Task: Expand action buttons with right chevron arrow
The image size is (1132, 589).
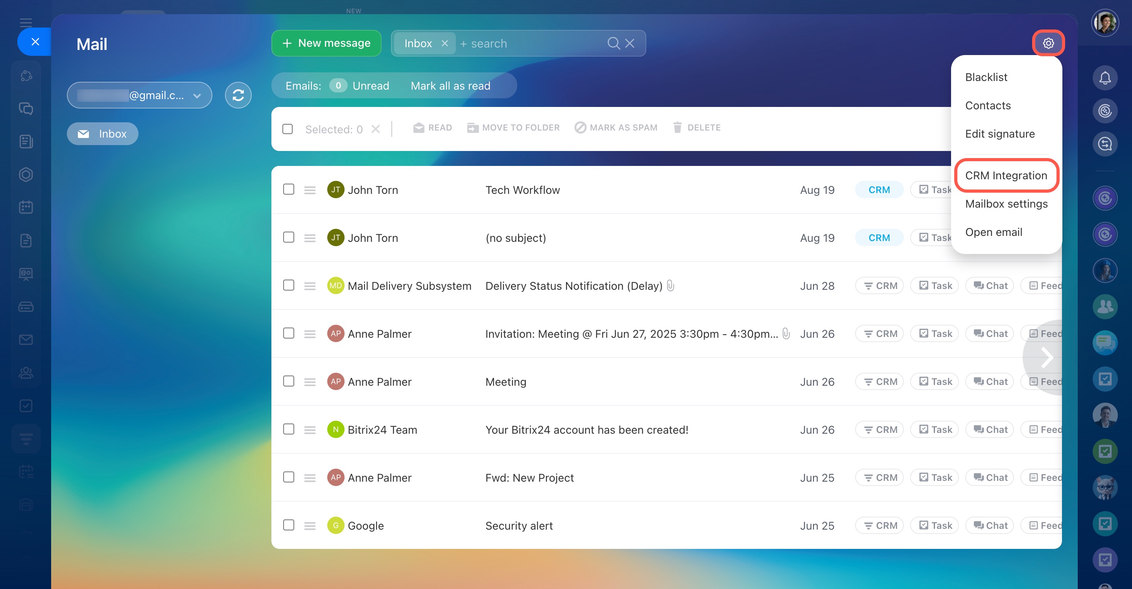Action: (x=1047, y=357)
